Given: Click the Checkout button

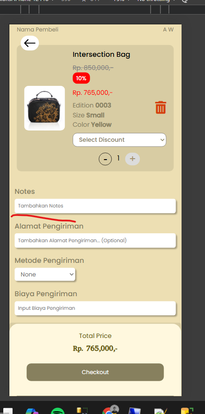Looking at the screenshot, I should [x=95, y=372].
